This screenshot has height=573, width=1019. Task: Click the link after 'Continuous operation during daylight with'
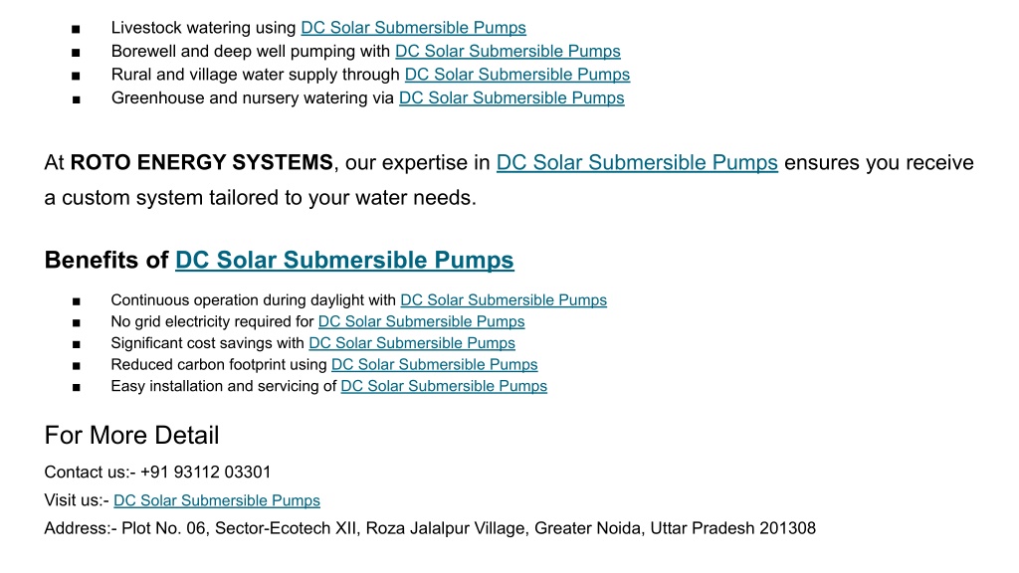[504, 300]
